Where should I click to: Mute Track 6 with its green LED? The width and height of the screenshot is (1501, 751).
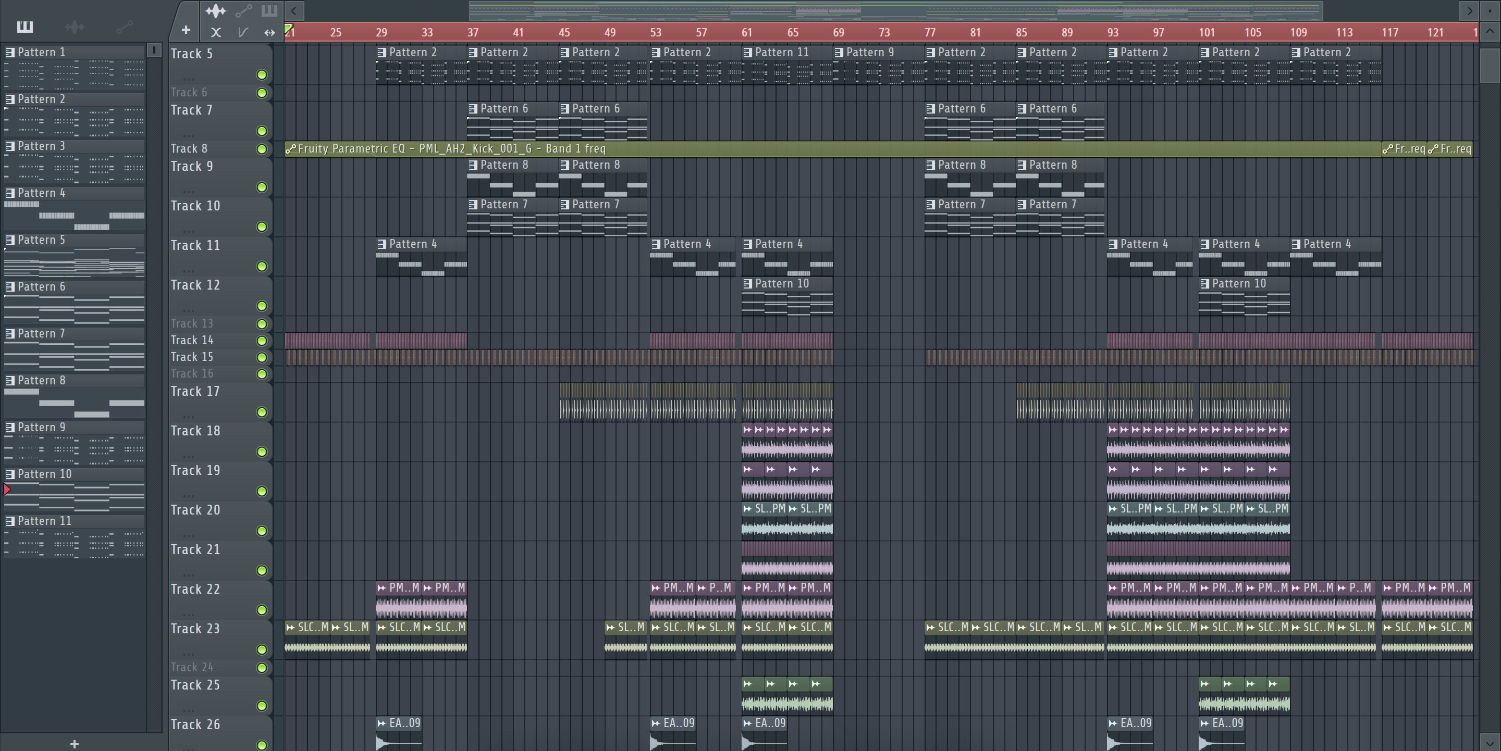(262, 93)
